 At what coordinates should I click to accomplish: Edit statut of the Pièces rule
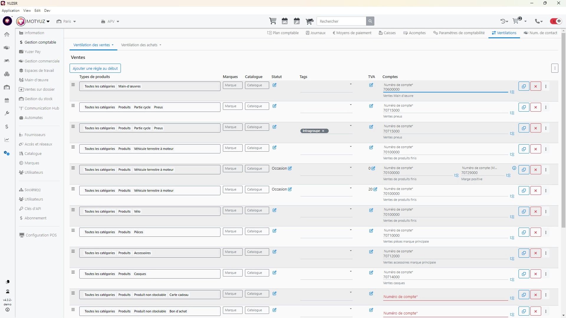(x=274, y=231)
